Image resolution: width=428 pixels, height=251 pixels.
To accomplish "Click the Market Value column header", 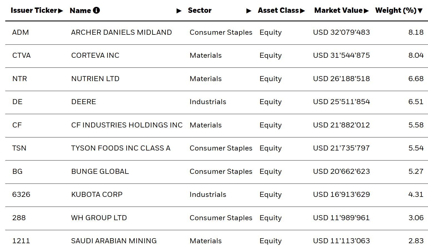I will pyautogui.click(x=338, y=10).
